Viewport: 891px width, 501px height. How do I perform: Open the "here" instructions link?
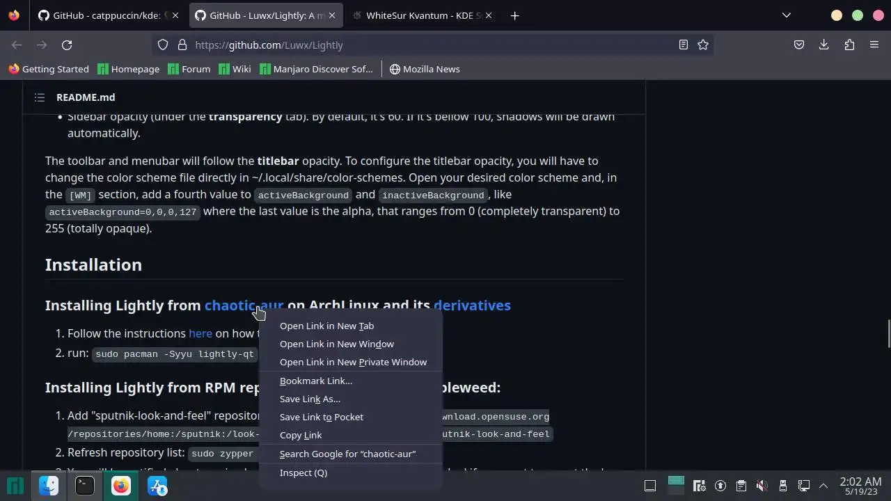(200, 333)
